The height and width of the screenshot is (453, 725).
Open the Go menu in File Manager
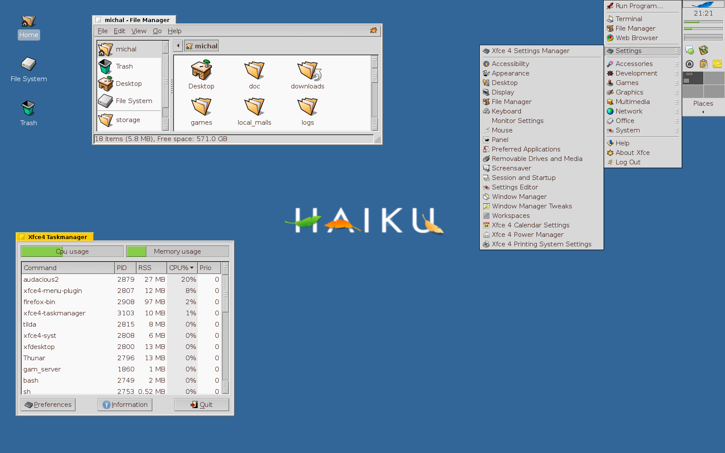pos(157,31)
